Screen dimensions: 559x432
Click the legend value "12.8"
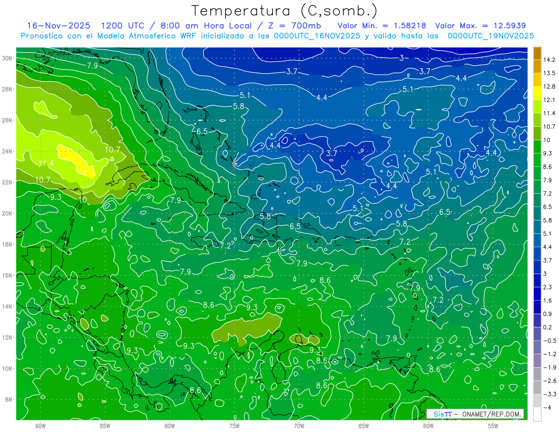click(x=549, y=86)
